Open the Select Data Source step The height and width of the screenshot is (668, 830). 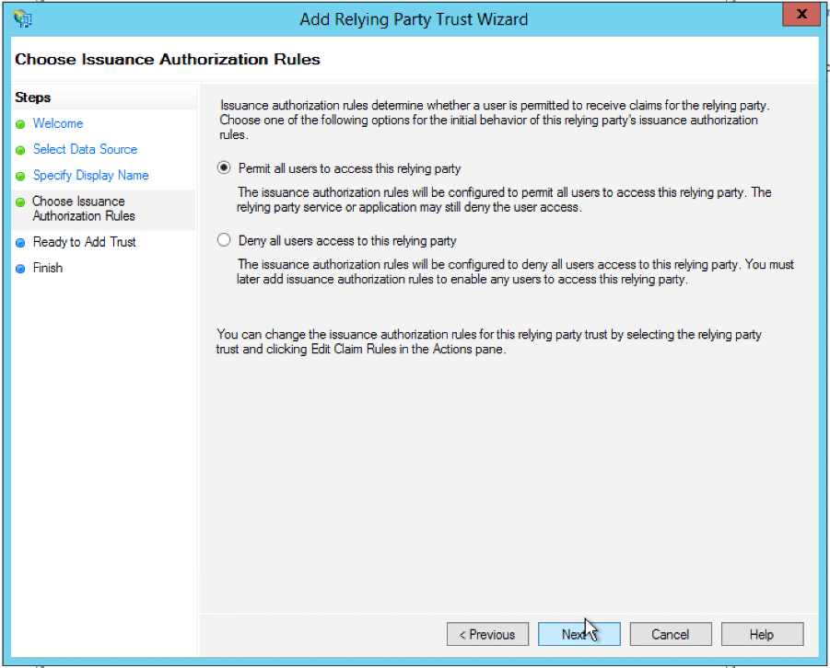pos(85,149)
